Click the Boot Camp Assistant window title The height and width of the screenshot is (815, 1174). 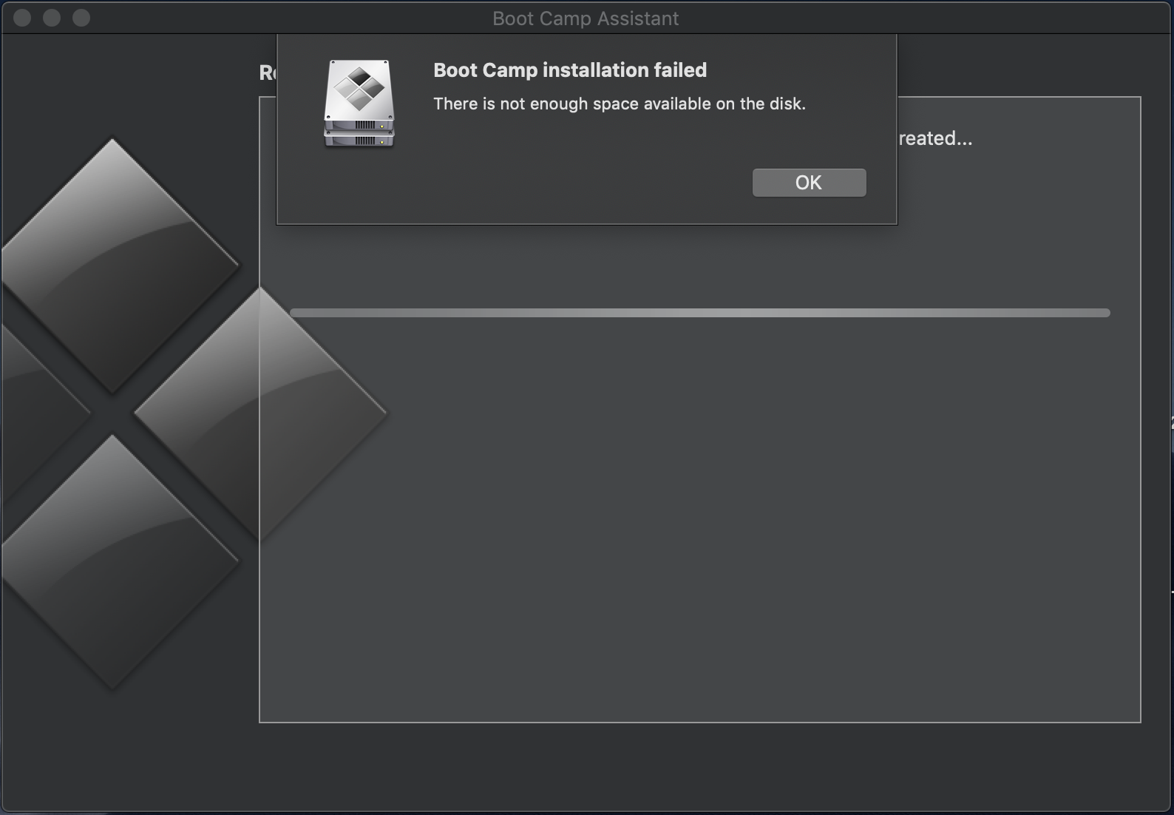[586, 18]
